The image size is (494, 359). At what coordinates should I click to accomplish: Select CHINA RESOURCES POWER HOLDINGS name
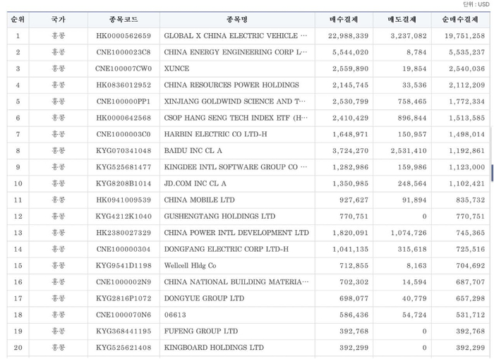[x=231, y=85]
